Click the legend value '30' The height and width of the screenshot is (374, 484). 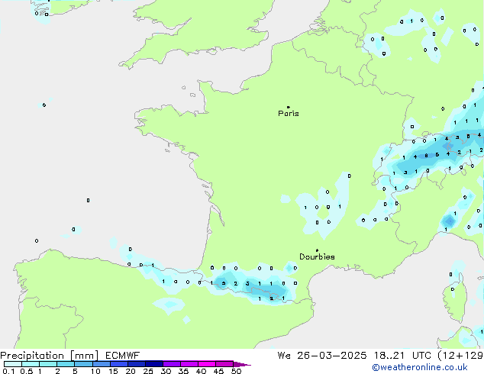tap(166, 371)
